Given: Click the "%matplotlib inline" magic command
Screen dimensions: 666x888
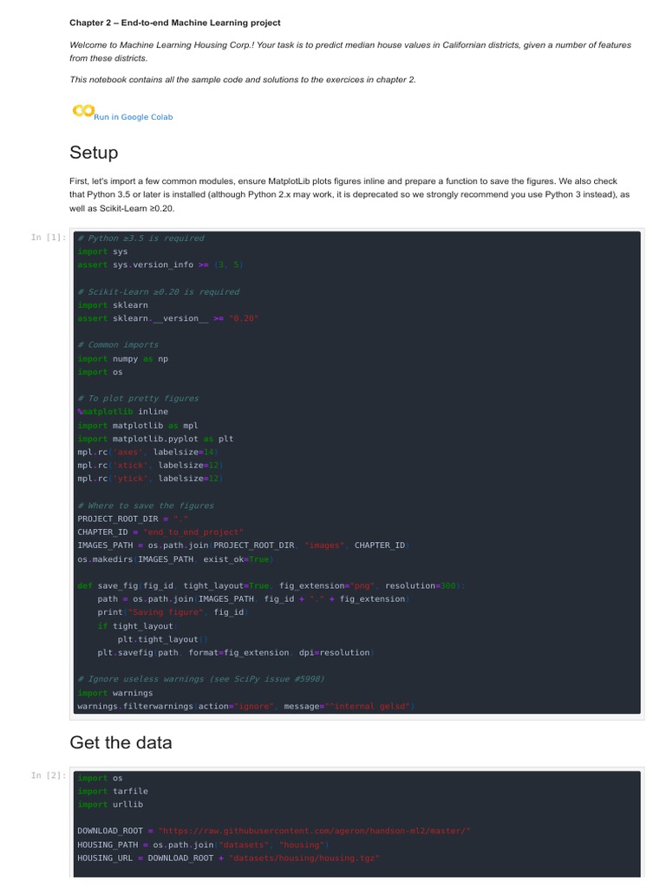Looking at the screenshot, I should pyautogui.click(x=122, y=412).
